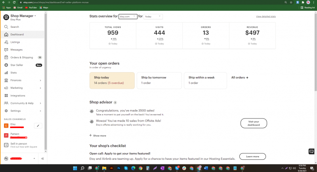This screenshot has height=172, width=317.
Task: Open the Windows Start menu
Action: pyautogui.click(x=75, y=168)
